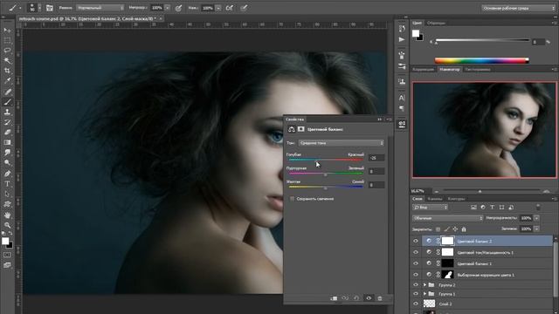Switch to the Channels tab
This screenshot has width=559, height=314.
pyautogui.click(x=435, y=199)
